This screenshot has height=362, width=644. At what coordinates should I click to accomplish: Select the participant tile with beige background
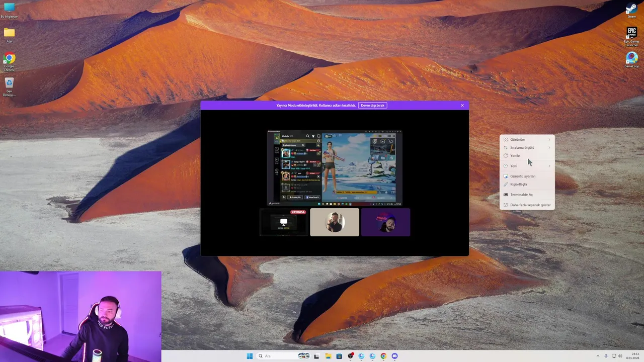click(335, 222)
